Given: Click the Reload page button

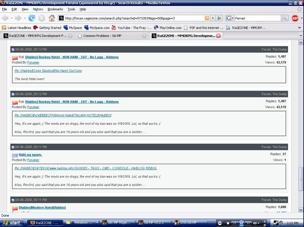Looking at the screenshot, I should [32, 18].
